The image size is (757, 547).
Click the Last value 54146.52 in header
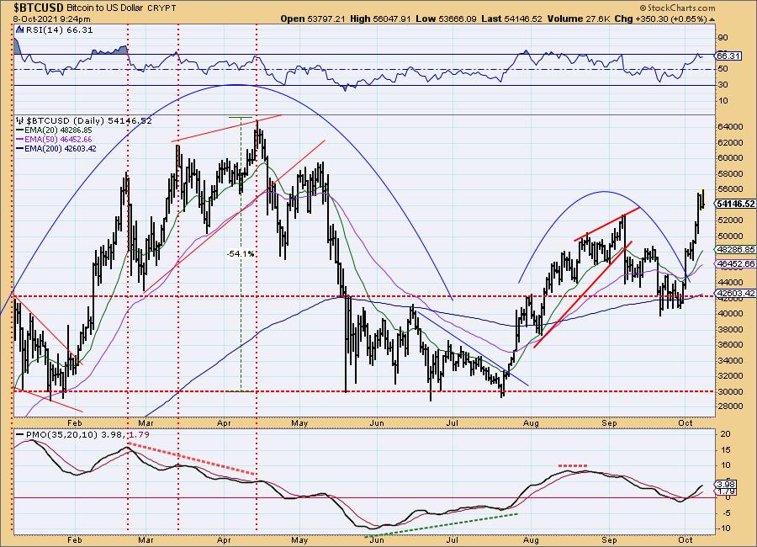click(523, 19)
